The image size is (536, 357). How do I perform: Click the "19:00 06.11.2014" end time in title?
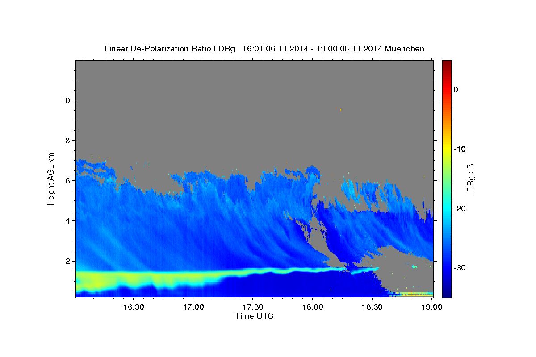(349, 49)
